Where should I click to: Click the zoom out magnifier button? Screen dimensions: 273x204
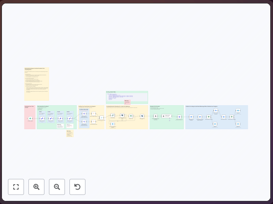pos(57,187)
